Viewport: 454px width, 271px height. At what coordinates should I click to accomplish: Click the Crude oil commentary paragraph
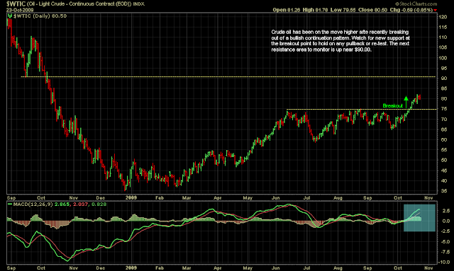(x=340, y=41)
